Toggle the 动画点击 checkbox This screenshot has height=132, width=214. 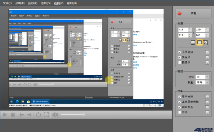(180, 107)
